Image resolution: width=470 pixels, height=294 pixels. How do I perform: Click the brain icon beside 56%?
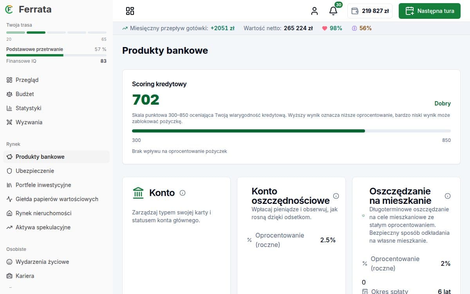pos(354,28)
